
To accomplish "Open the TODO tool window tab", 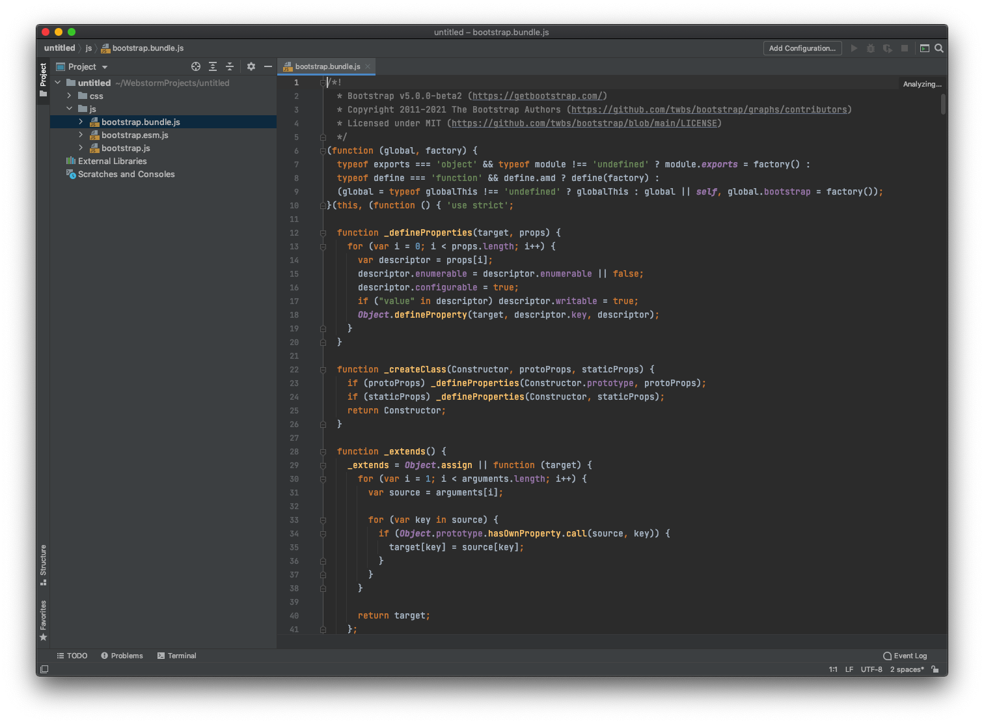I will [72, 656].
